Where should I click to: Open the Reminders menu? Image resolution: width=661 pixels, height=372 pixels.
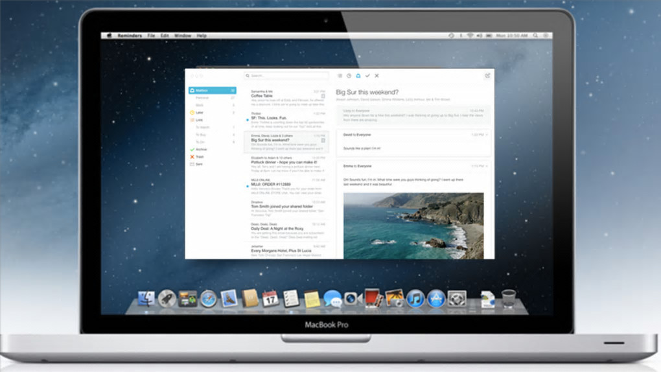click(x=130, y=36)
